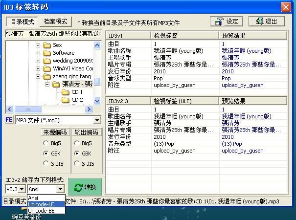Screen dimensions: 296x220
Task: Click the Sex folder icon
Action: (x=47, y=45)
